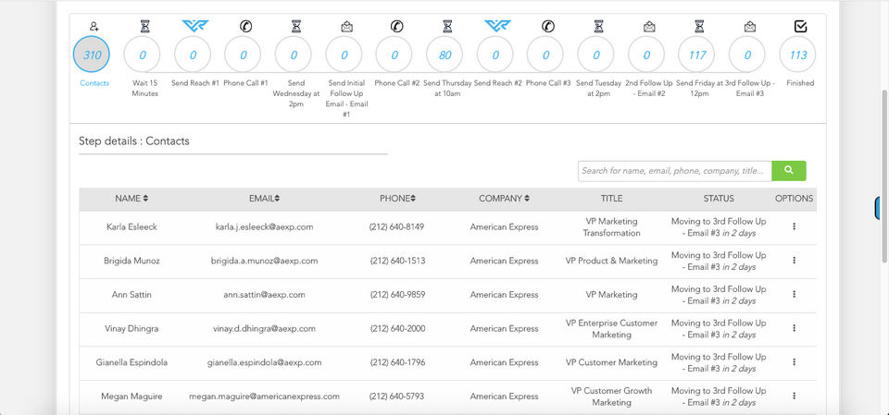Click the name Brigida Munoz
The width and height of the screenshot is (889, 415).
131,261
